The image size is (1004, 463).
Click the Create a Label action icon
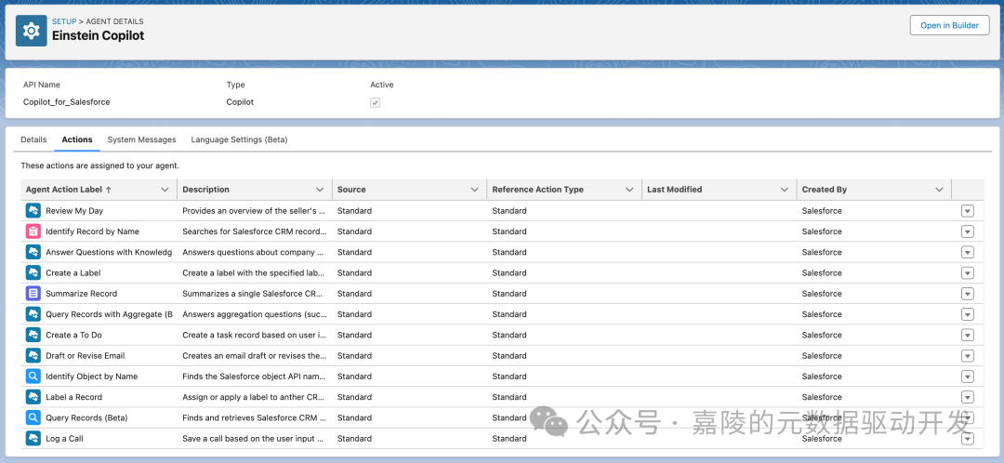(x=33, y=272)
